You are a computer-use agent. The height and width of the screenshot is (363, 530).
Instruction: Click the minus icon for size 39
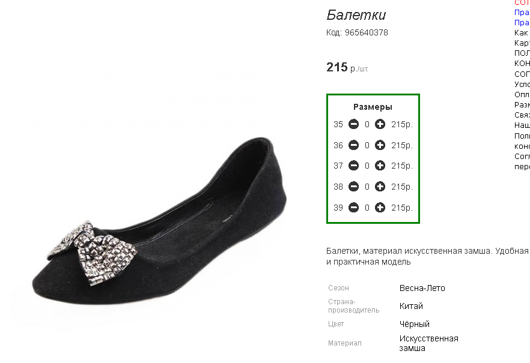tap(353, 208)
